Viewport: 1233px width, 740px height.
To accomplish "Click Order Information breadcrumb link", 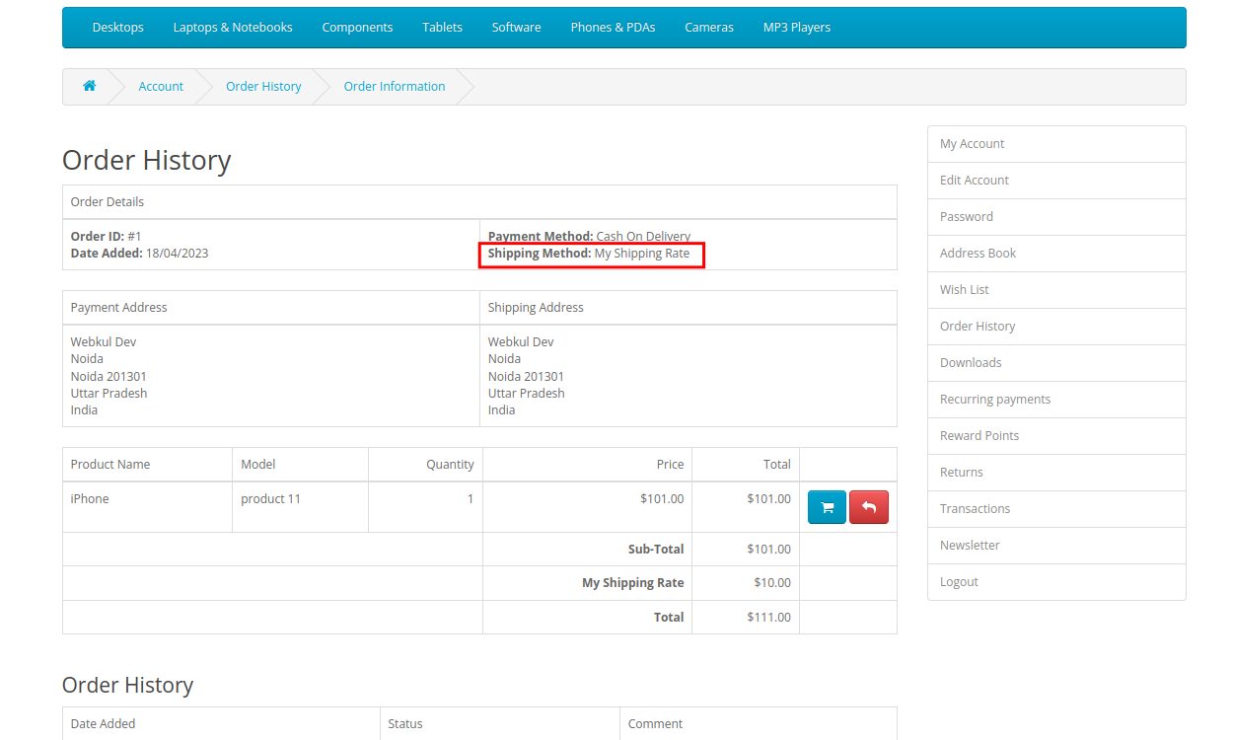I will click(395, 87).
